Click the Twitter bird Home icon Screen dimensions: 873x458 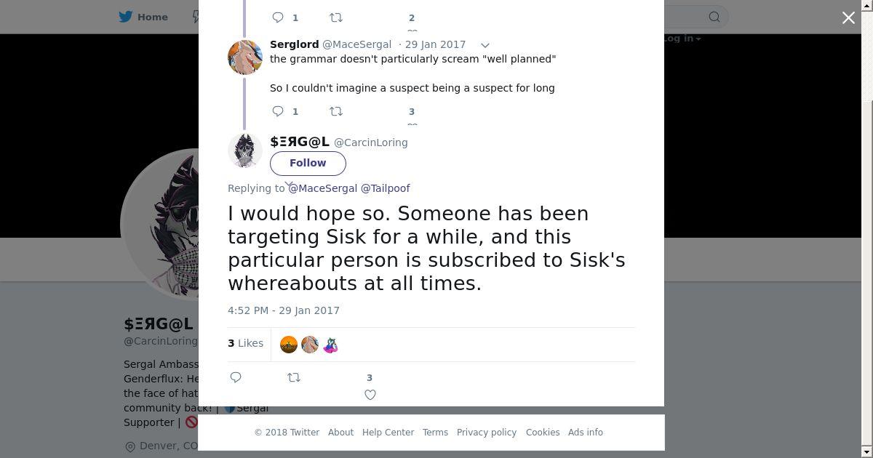click(126, 17)
